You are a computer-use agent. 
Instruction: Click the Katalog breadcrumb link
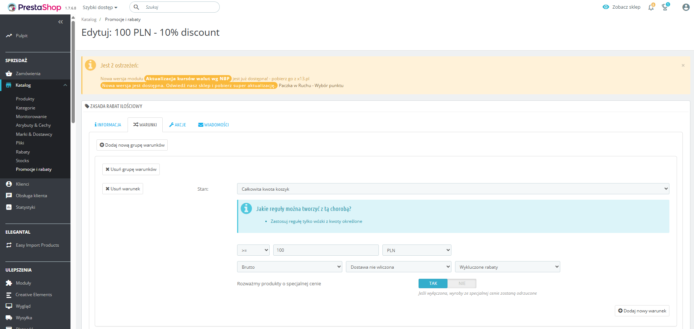tap(89, 20)
